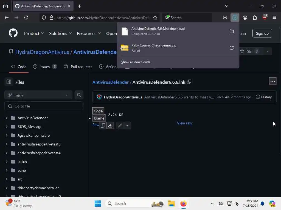Show AntivirusDefender download in folder
Image resolution: width=281 pixels, height=210 pixels.
[232, 31]
